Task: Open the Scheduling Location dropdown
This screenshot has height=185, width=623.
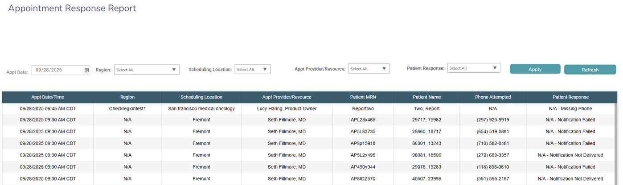Action: click(252, 69)
